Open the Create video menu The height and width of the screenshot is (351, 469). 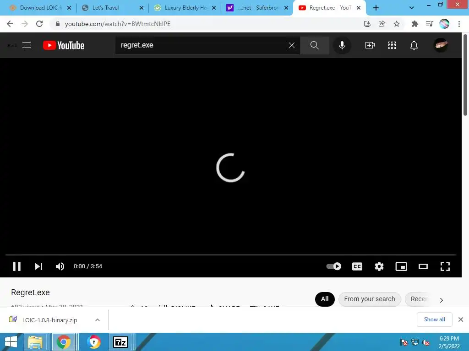(x=370, y=45)
